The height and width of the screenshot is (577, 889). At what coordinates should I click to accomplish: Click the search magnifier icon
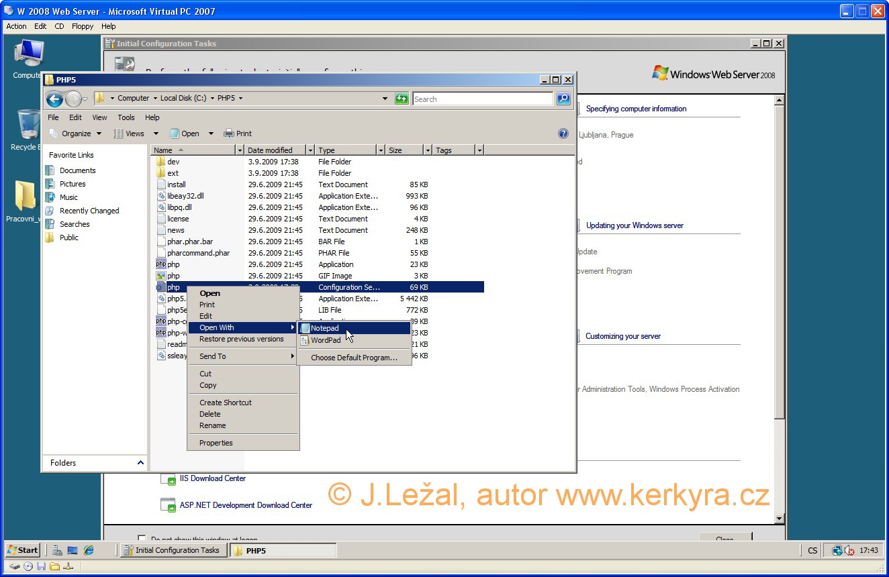tap(563, 99)
